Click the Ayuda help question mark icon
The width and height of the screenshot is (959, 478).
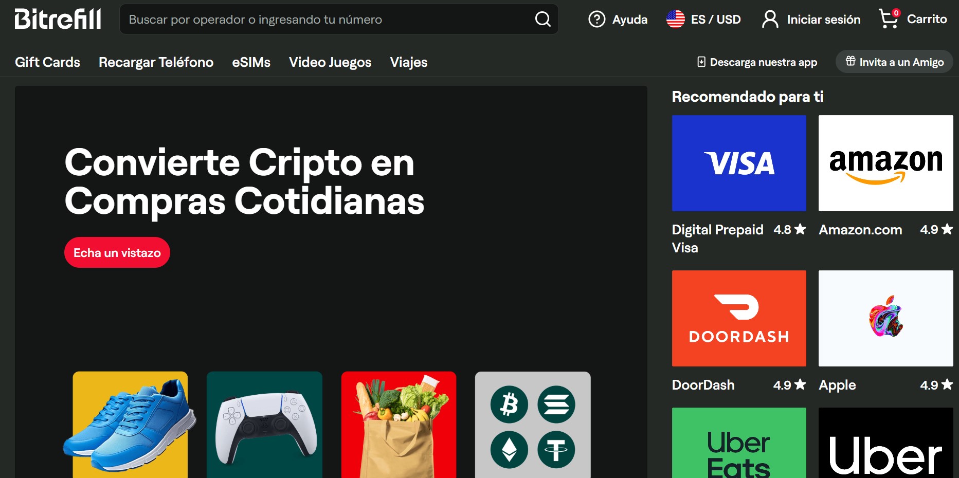tap(596, 20)
